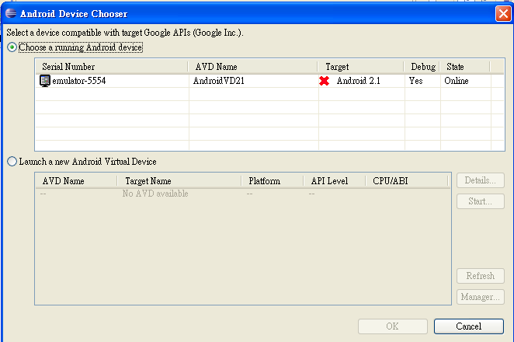This screenshot has height=342, width=514.
Task: Click the Start... button
Action: 481,201
